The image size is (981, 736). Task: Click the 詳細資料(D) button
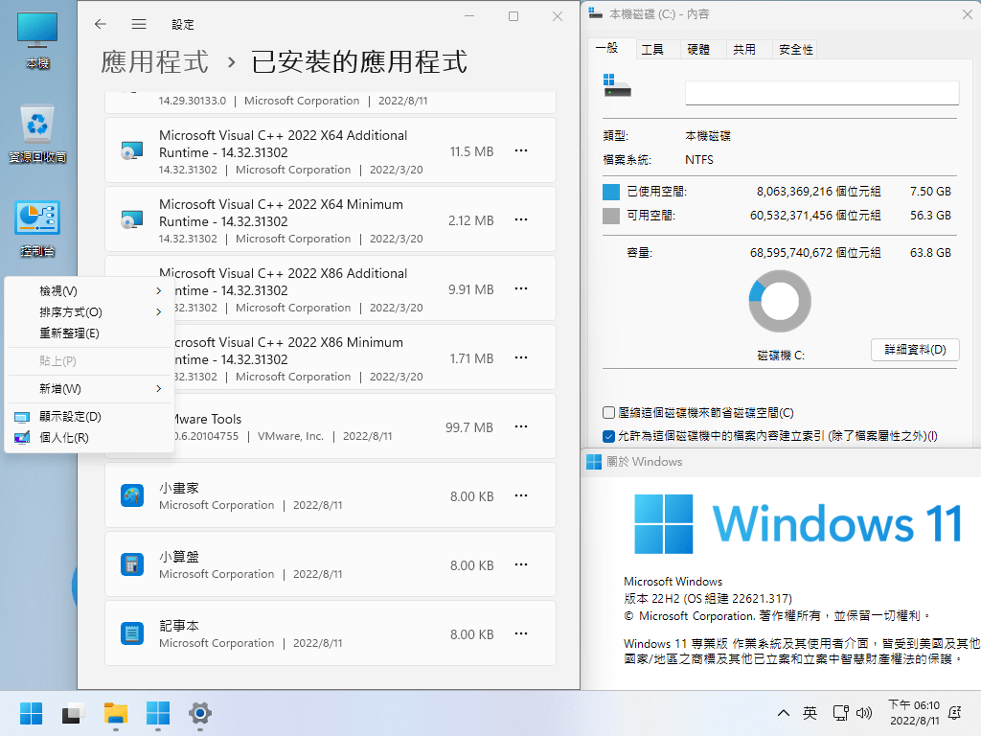[915, 349]
